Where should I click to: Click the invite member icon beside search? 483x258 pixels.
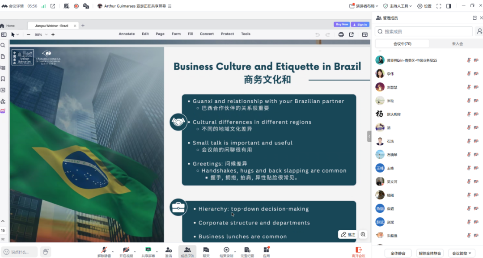click(479, 31)
